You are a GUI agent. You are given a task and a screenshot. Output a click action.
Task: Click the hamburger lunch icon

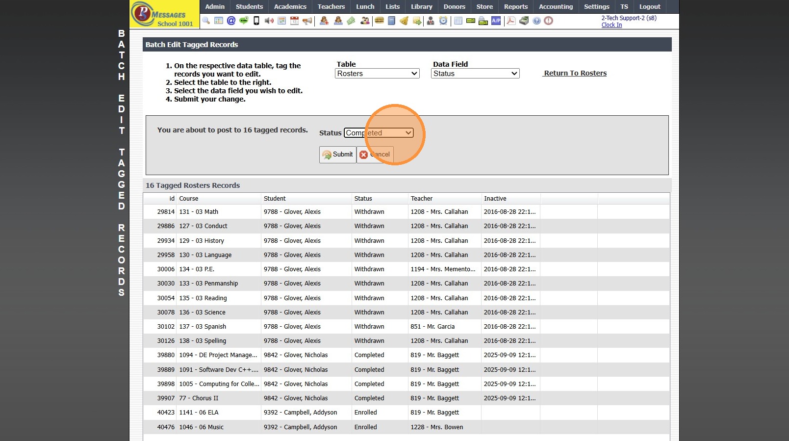(379, 21)
